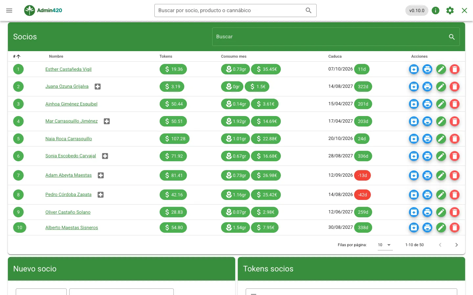Click the v0.10.0 version chip
473x295 pixels.
coord(417,10)
